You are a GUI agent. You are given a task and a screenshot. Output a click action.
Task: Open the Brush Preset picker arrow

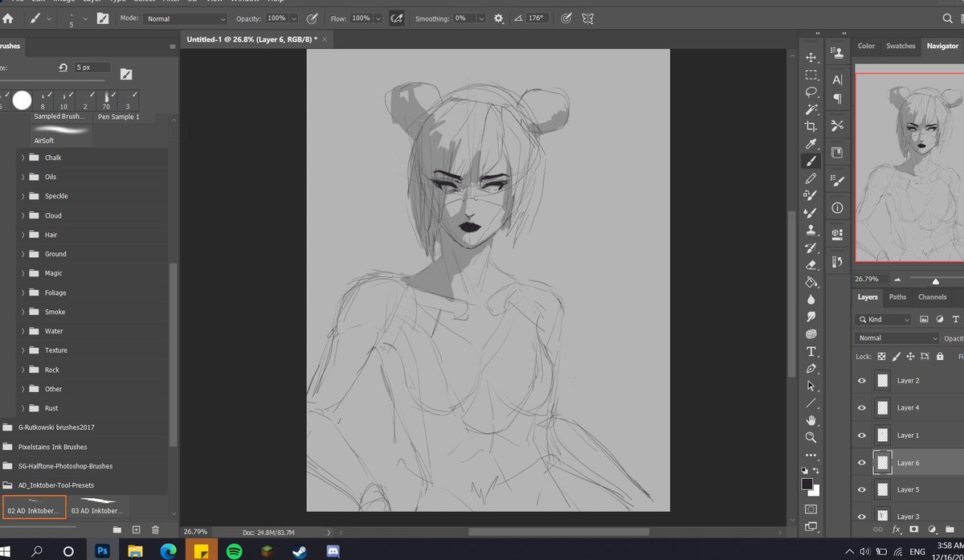pyautogui.click(x=84, y=18)
